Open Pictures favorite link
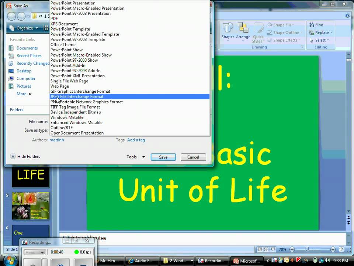This screenshot has width=354, height=266. (x=20, y=86)
